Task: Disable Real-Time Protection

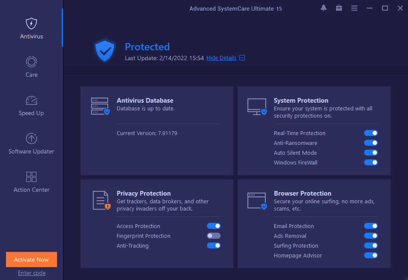Action: pyautogui.click(x=371, y=133)
